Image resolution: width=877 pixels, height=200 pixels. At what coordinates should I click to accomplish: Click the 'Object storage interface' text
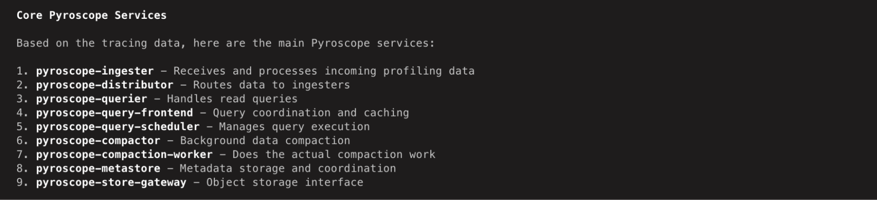coord(285,182)
